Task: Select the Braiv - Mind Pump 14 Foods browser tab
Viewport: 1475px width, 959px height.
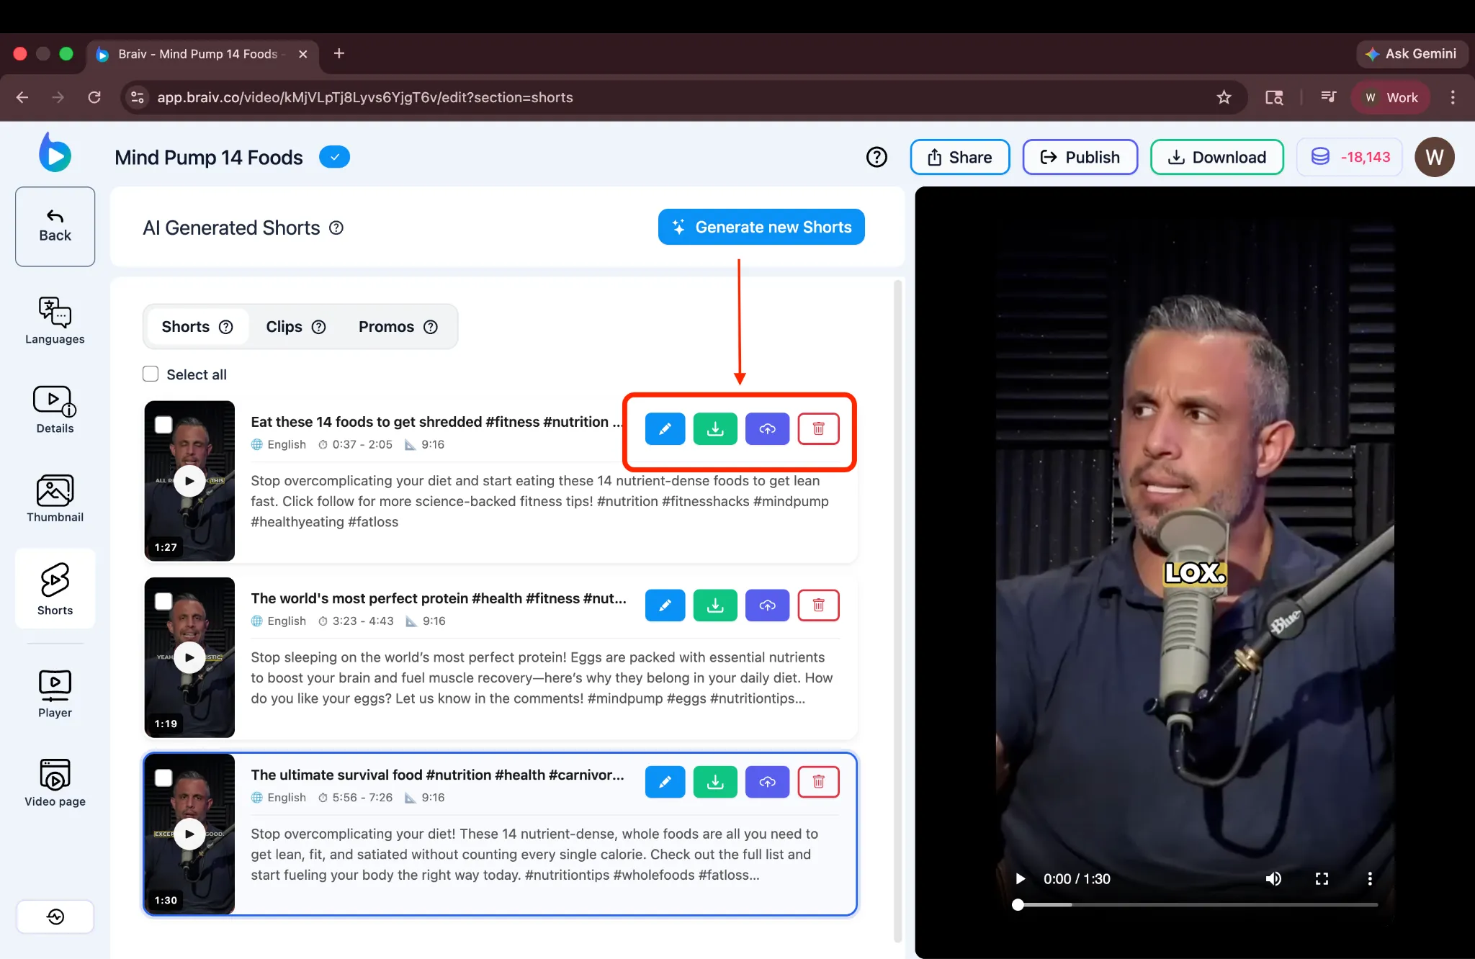Action: pyautogui.click(x=202, y=54)
